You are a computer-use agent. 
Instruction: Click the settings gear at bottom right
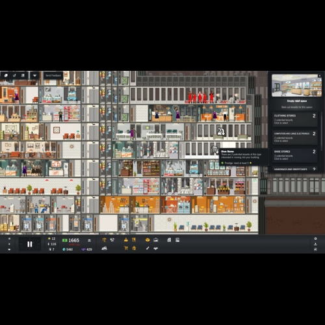pyautogui.click(x=315, y=239)
